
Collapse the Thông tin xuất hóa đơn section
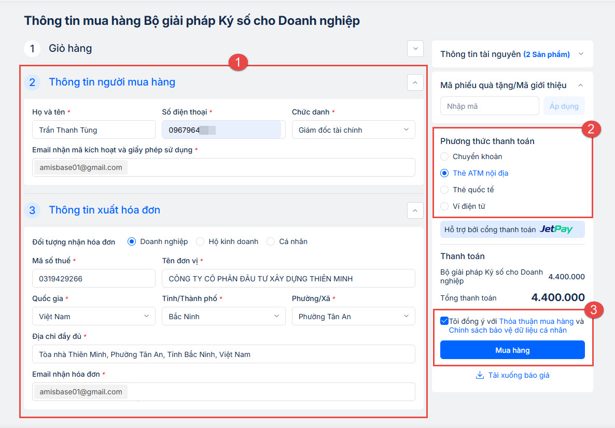point(415,210)
